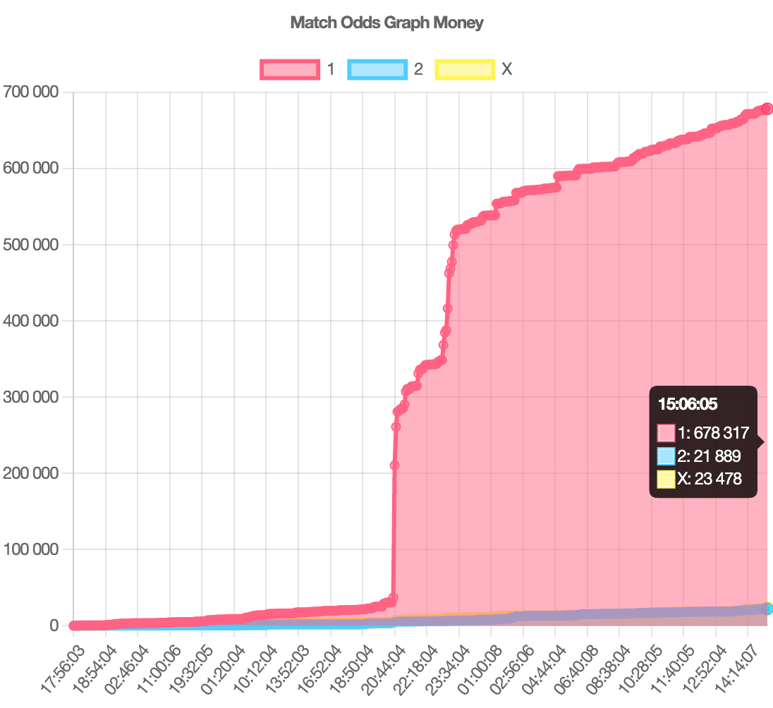Click the tooltip timestamp 15:06:05
This screenshot has width=773, height=708.
[x=687, y=404]
